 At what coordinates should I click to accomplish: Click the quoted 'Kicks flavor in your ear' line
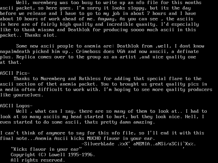(46, 149)
